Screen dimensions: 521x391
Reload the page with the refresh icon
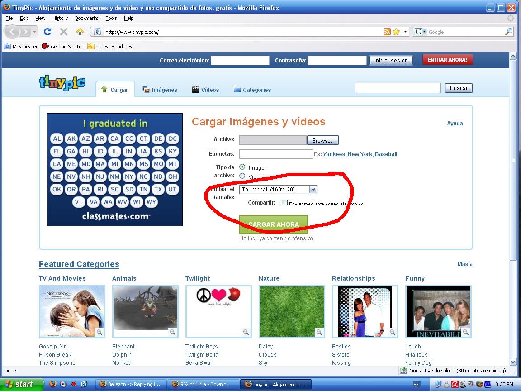pyautogui.click(x=47, y=32)
